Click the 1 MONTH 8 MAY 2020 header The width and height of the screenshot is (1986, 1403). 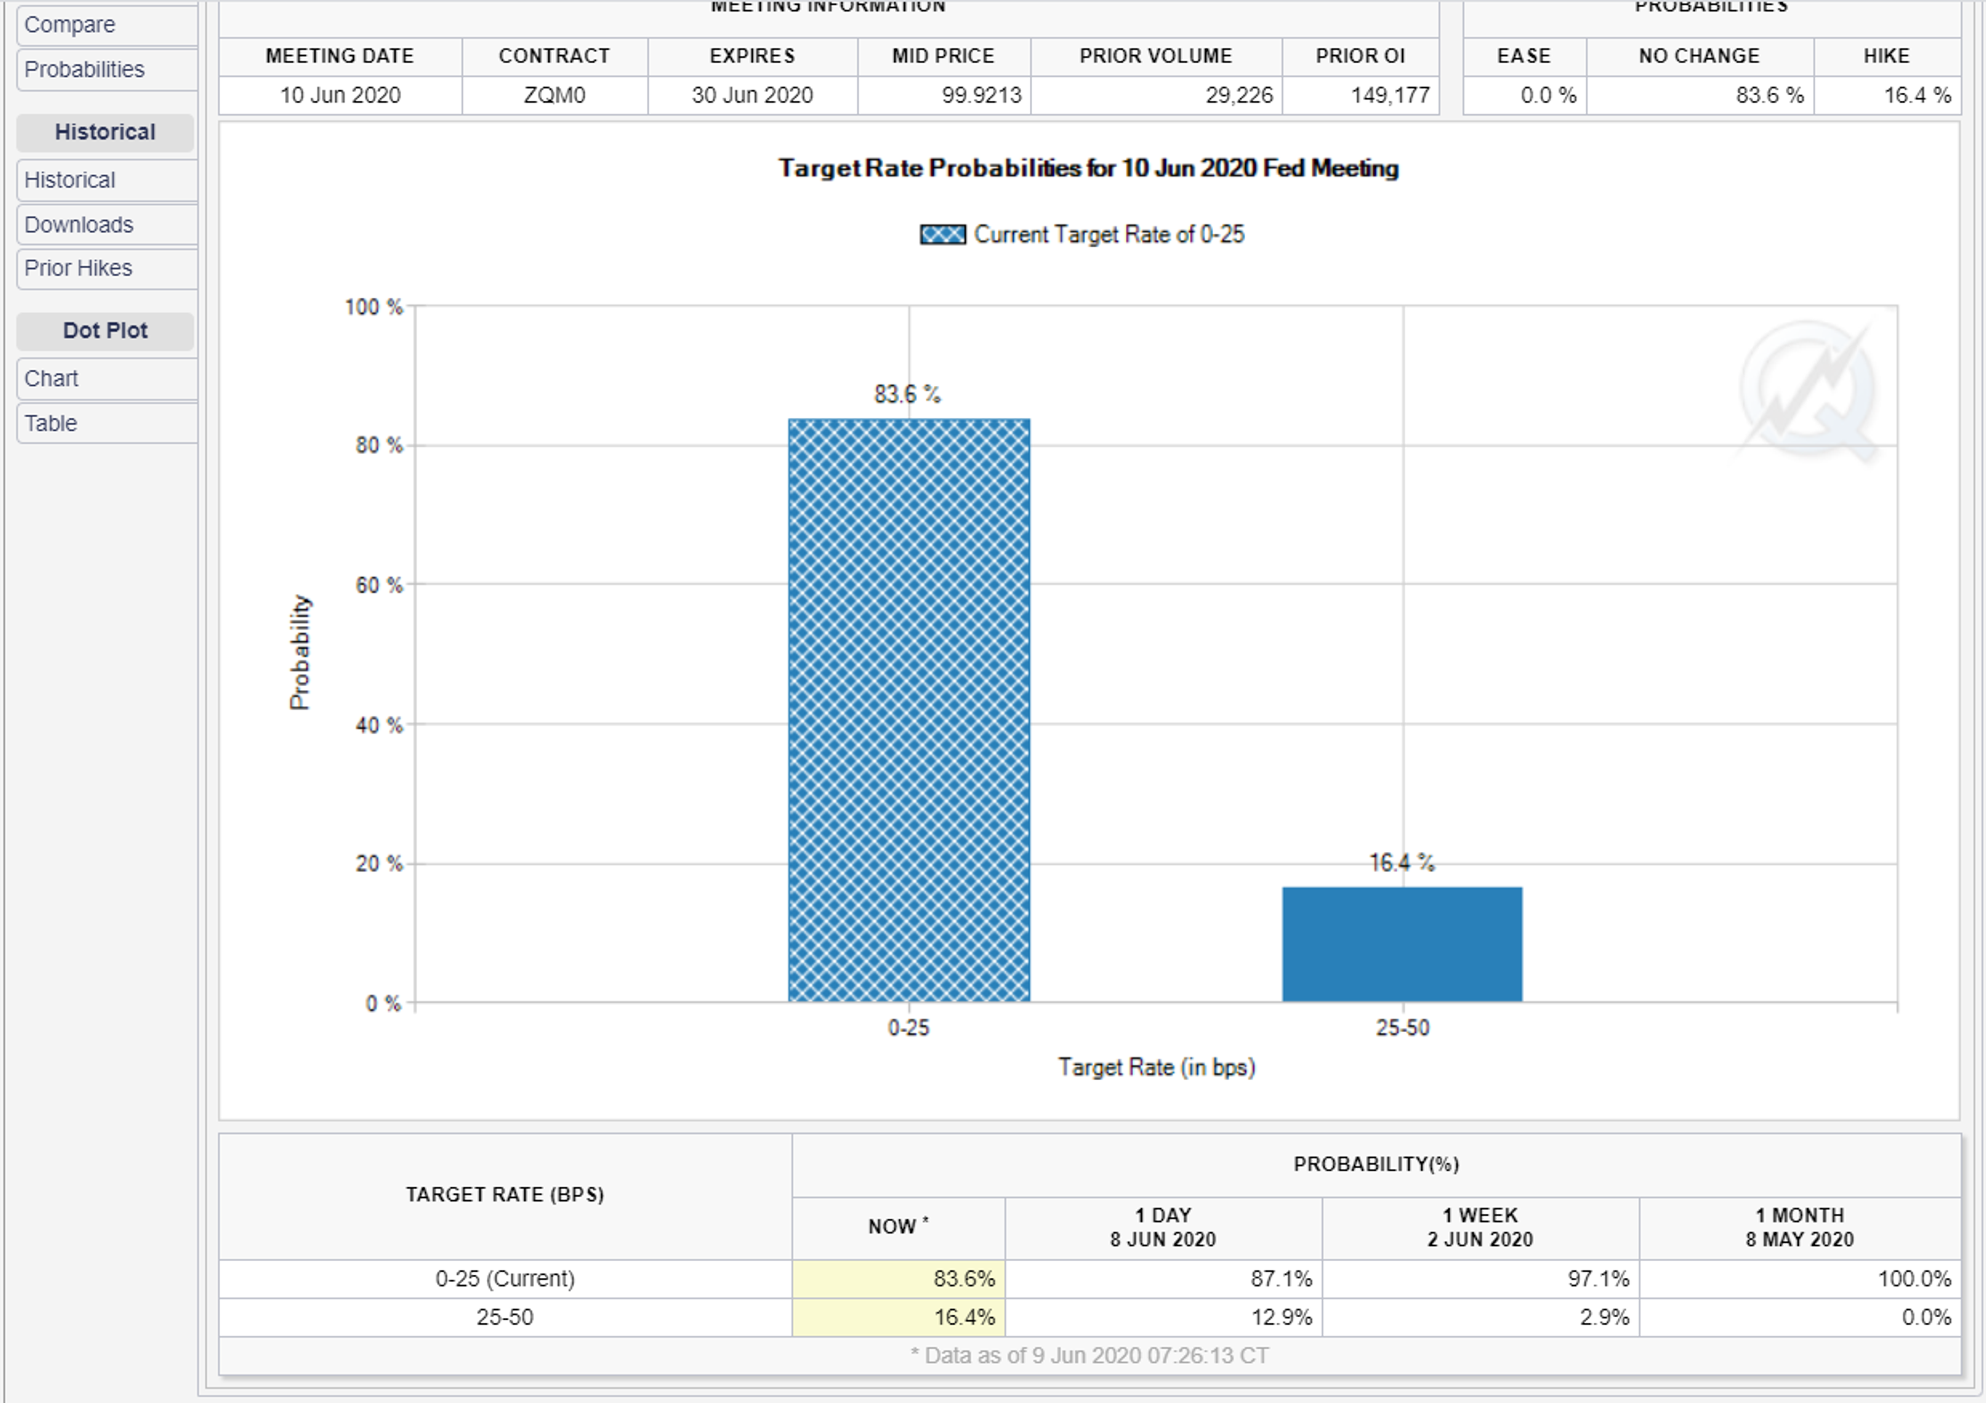tap(1800, 1227)
